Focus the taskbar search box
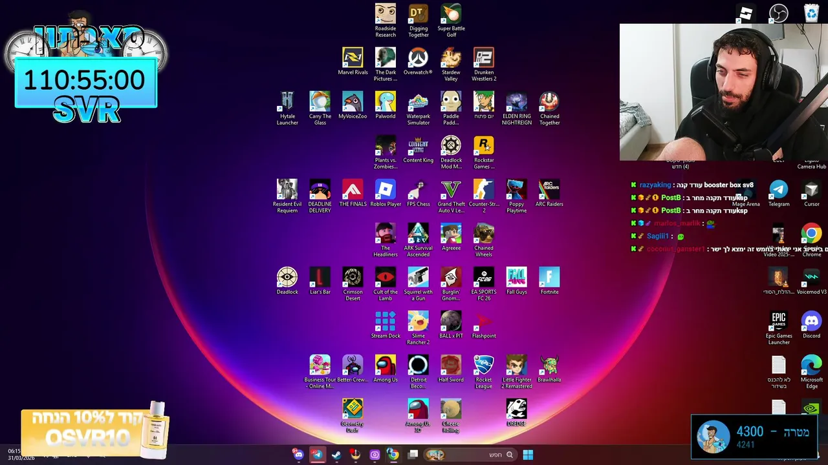The height and width of the screenshot is (465, 828). click(471, 455)
